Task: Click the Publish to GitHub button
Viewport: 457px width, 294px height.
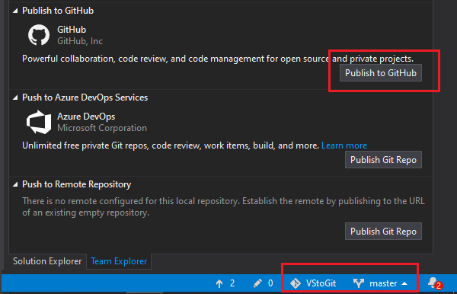Action: tap(381, 73)
